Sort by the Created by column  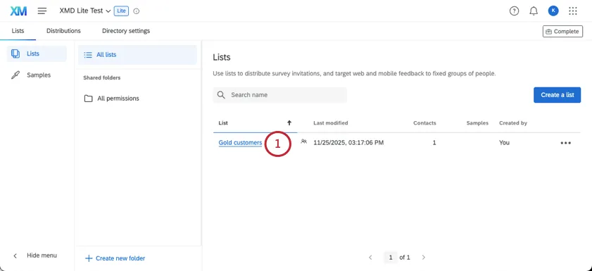click(513, 123)
